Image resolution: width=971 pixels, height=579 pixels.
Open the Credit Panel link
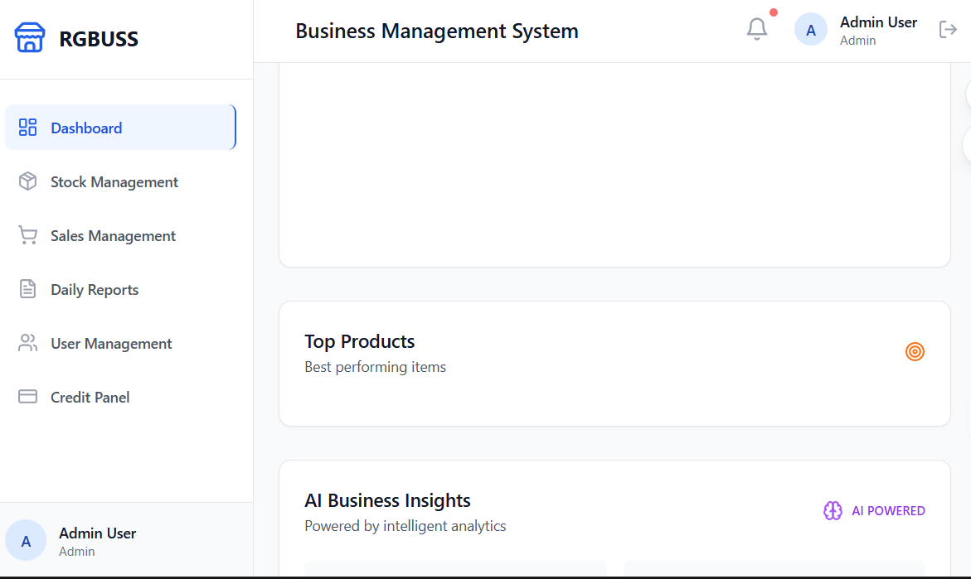point(90,398)
